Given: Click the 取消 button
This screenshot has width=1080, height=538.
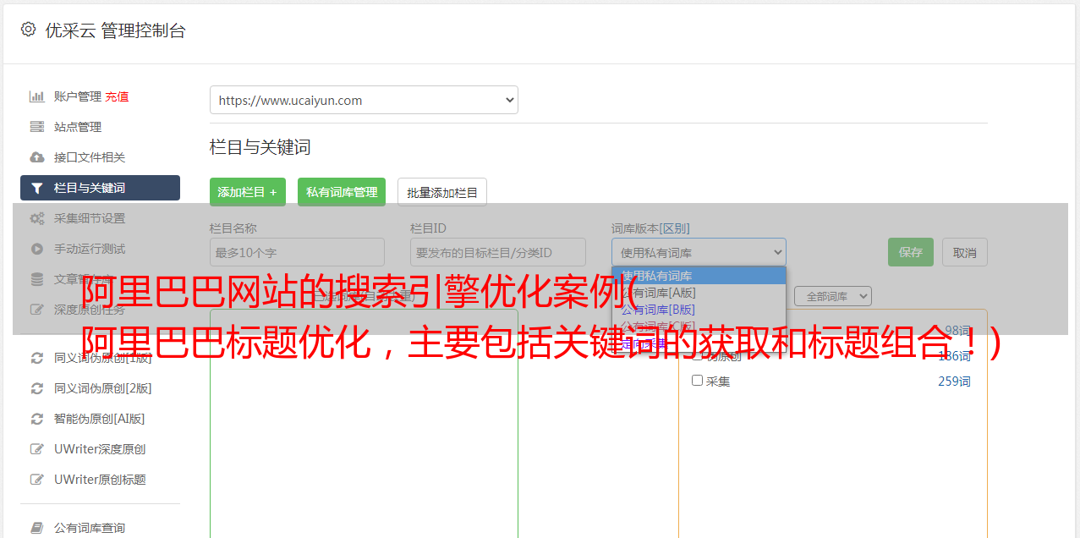Looking at the screenshot, I should [x=965, y=252].
